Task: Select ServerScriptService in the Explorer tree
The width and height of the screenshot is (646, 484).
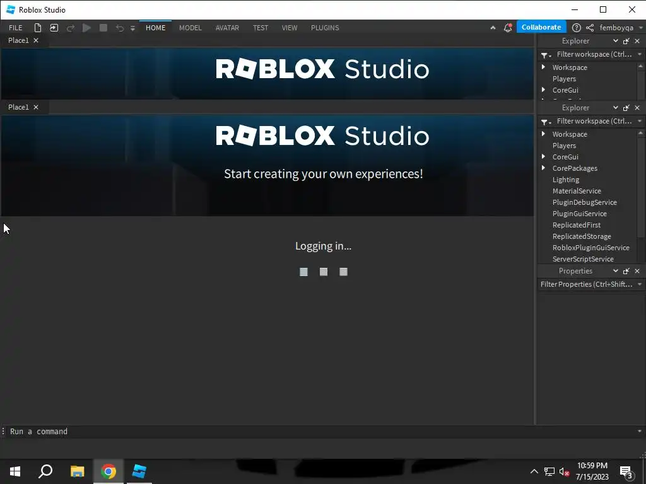Action: point(583,259)
